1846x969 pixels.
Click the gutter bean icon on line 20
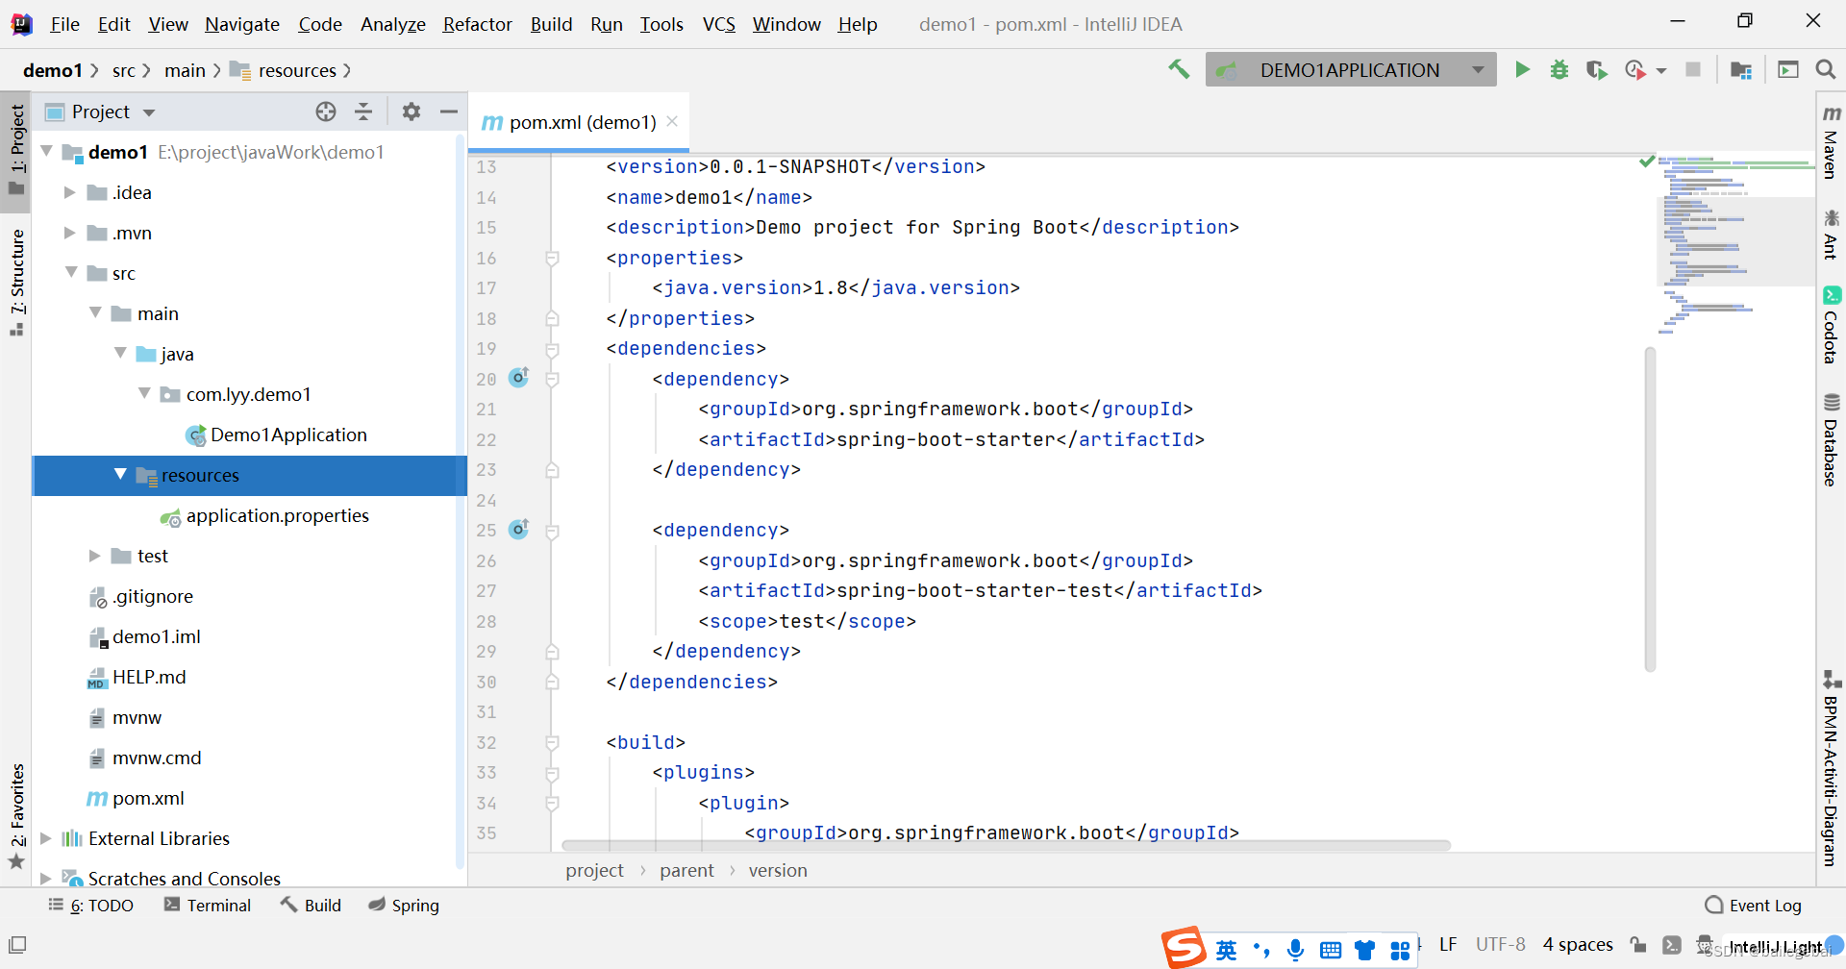518,378
